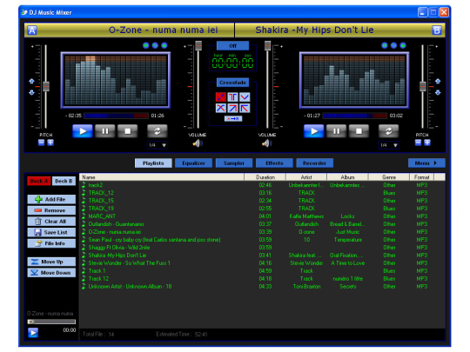Image resolution: width=470 pixels, height=352 pixels.
Task: Switch to the Equalizer tab
Action: click(x=193, y=163)
